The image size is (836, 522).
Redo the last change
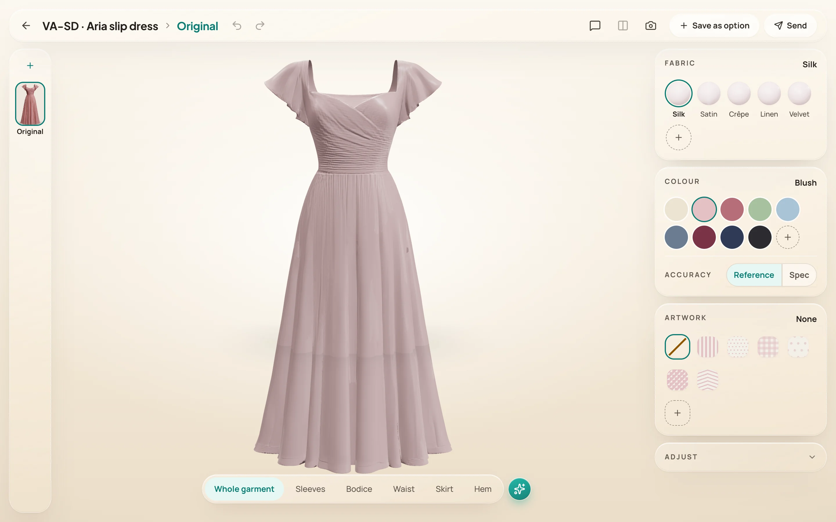point(260,26)
